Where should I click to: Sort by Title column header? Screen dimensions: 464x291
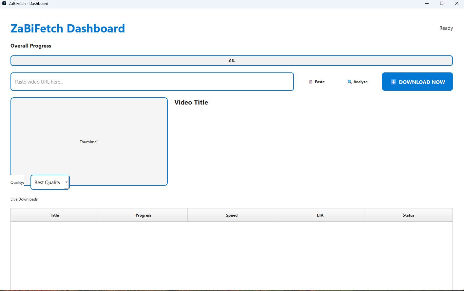(55, 215)
